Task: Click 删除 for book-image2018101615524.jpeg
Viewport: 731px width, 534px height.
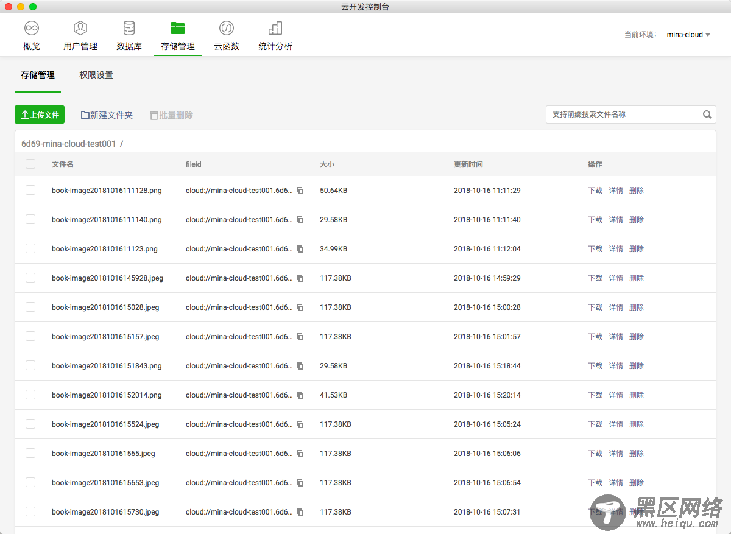Action: click(637, 424)
